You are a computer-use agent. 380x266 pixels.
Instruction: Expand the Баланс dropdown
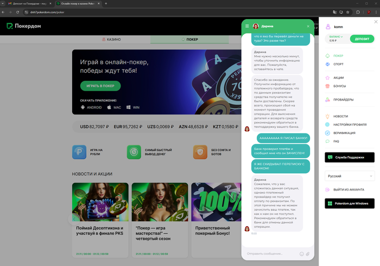(336, 36)
